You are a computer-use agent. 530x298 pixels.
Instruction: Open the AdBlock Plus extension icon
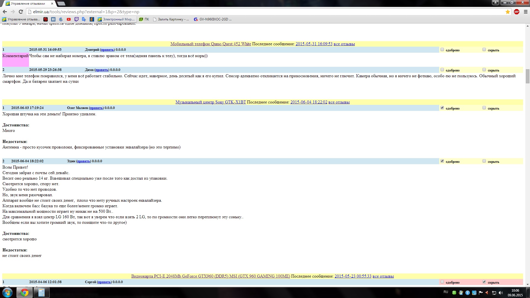[516, 12]
